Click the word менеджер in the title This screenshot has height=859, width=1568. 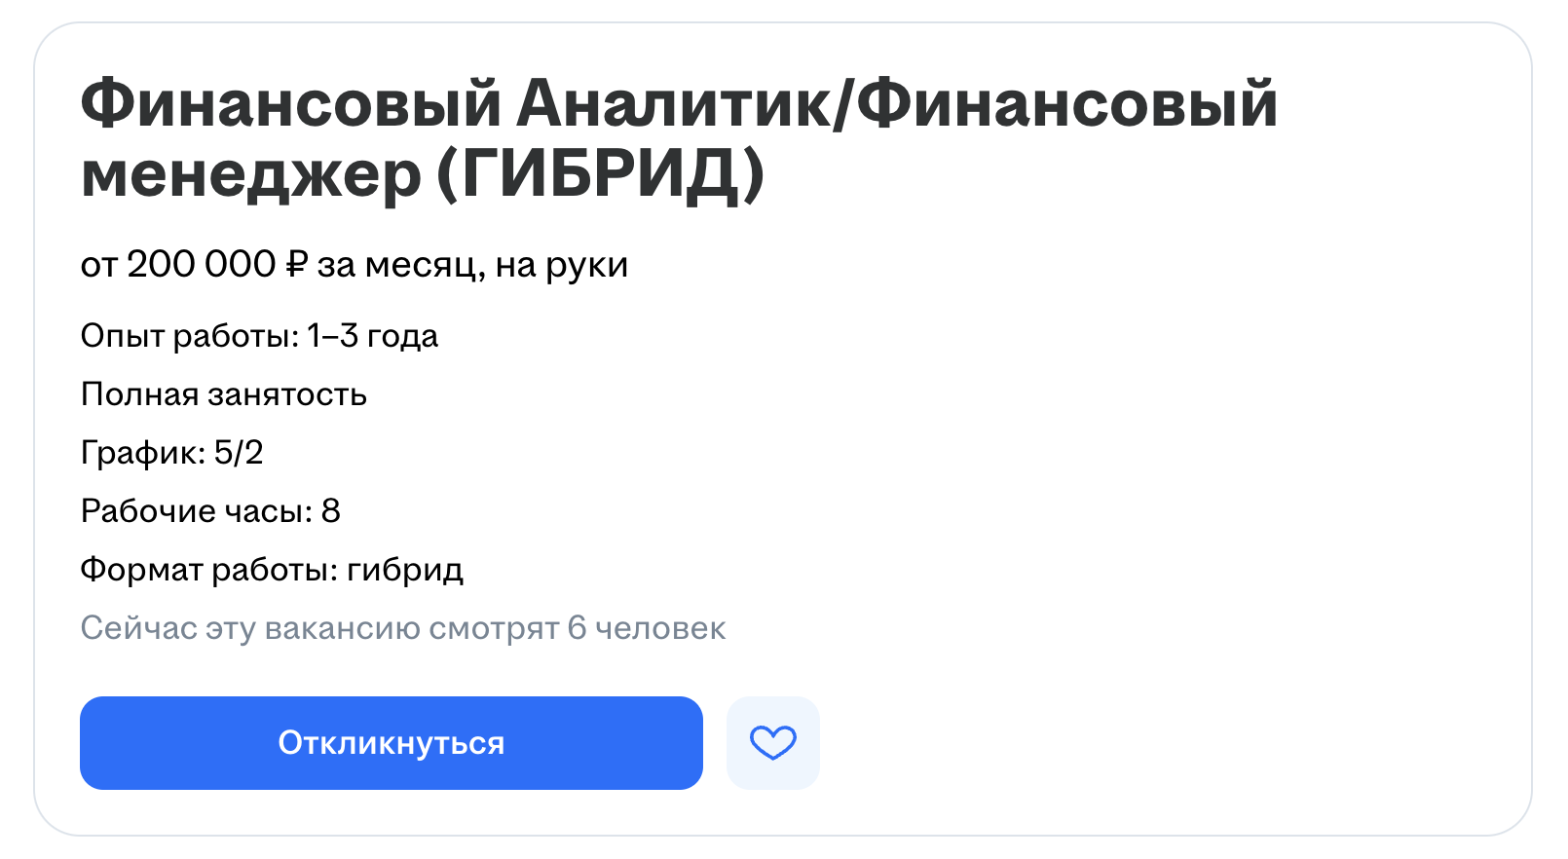250,175
